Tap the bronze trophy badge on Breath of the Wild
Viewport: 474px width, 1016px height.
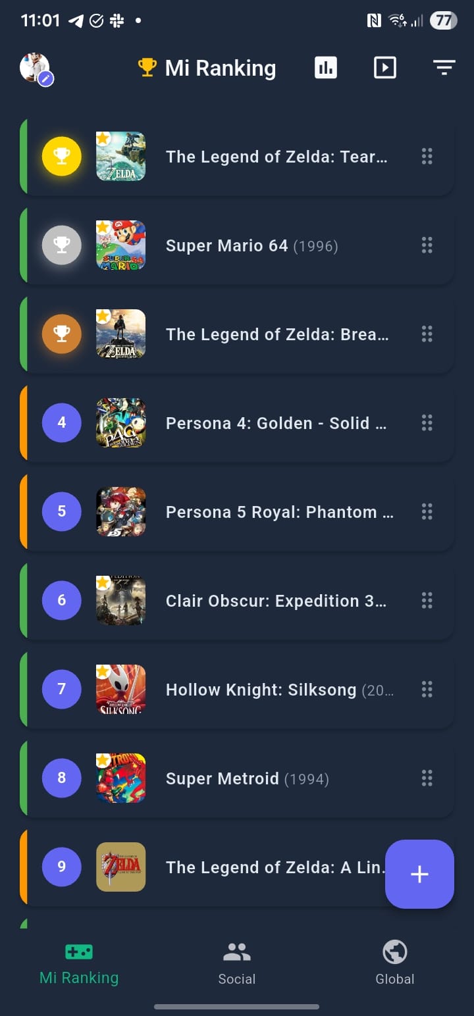(61, 334)
